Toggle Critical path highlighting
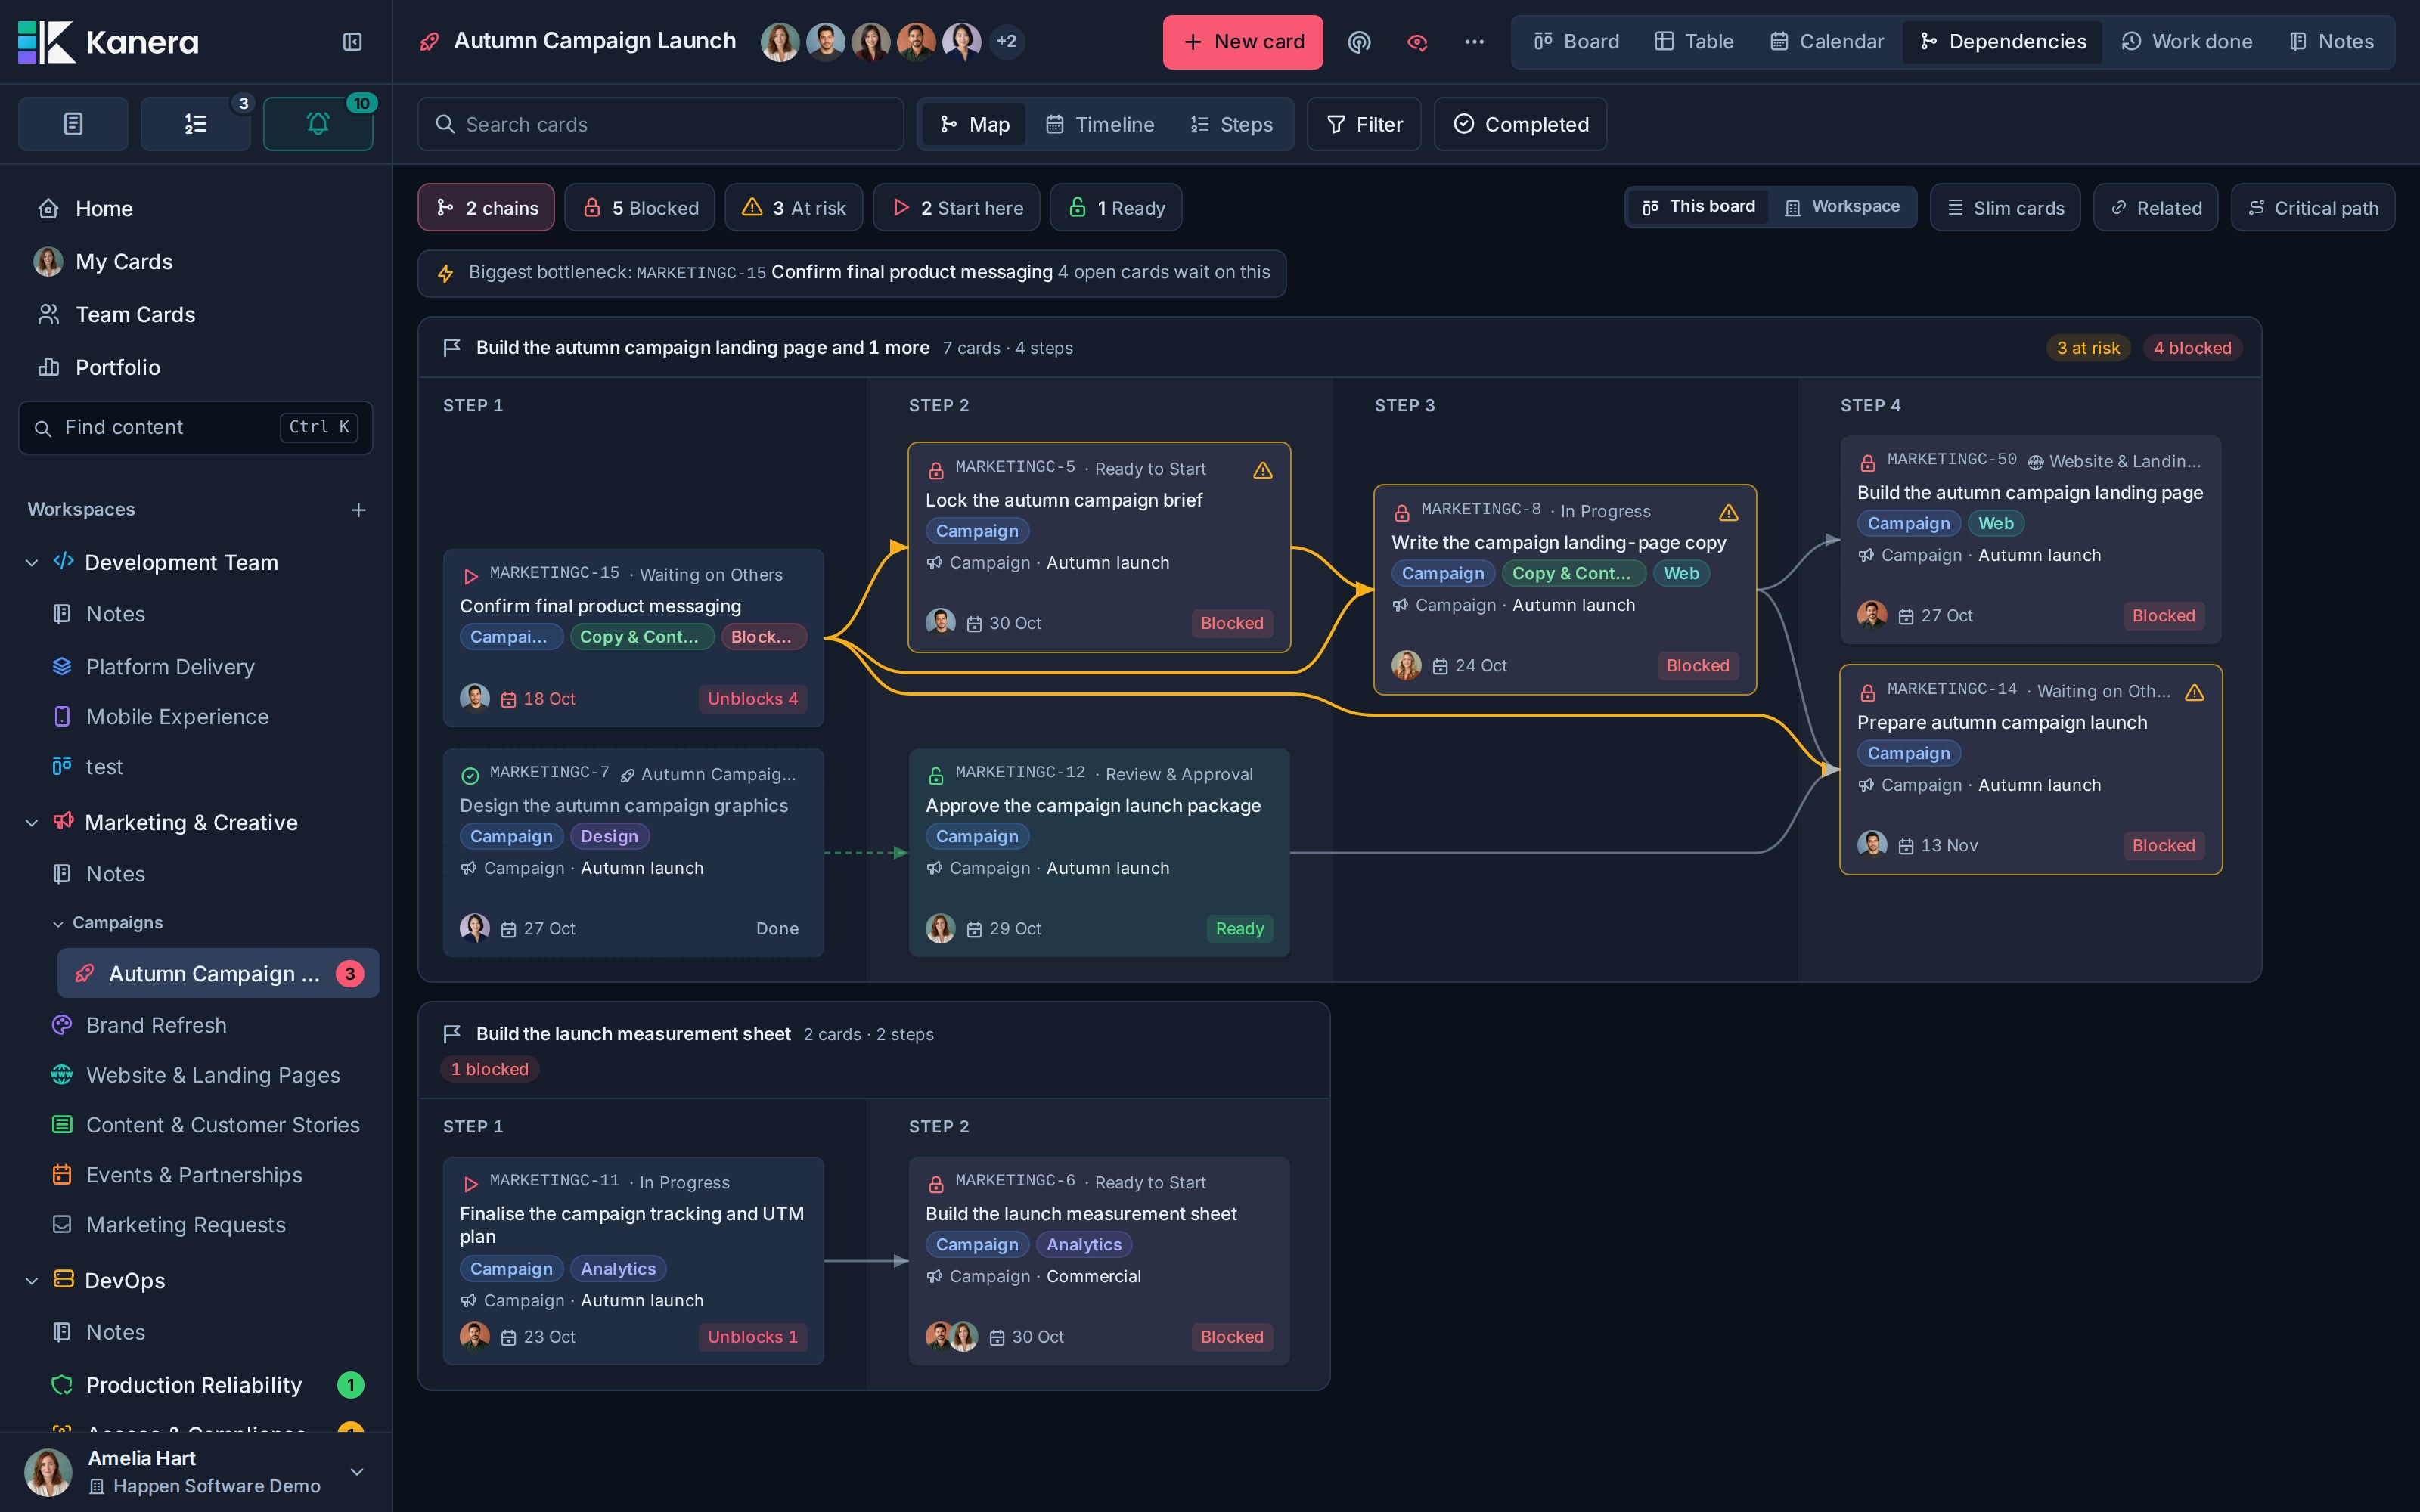2420x1512 pixels. 2312,208
